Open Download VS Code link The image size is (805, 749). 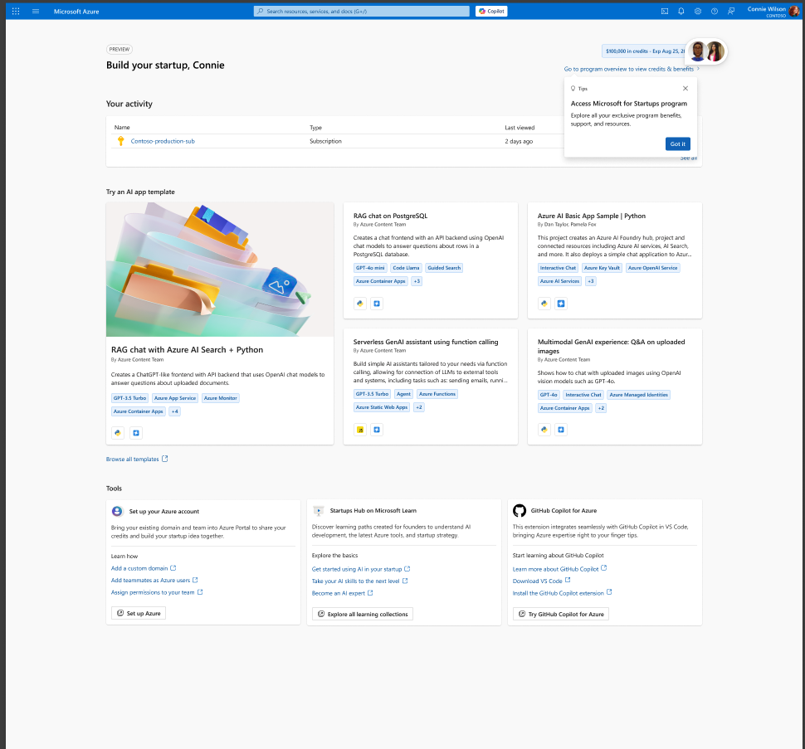click(x=542, y=581)
